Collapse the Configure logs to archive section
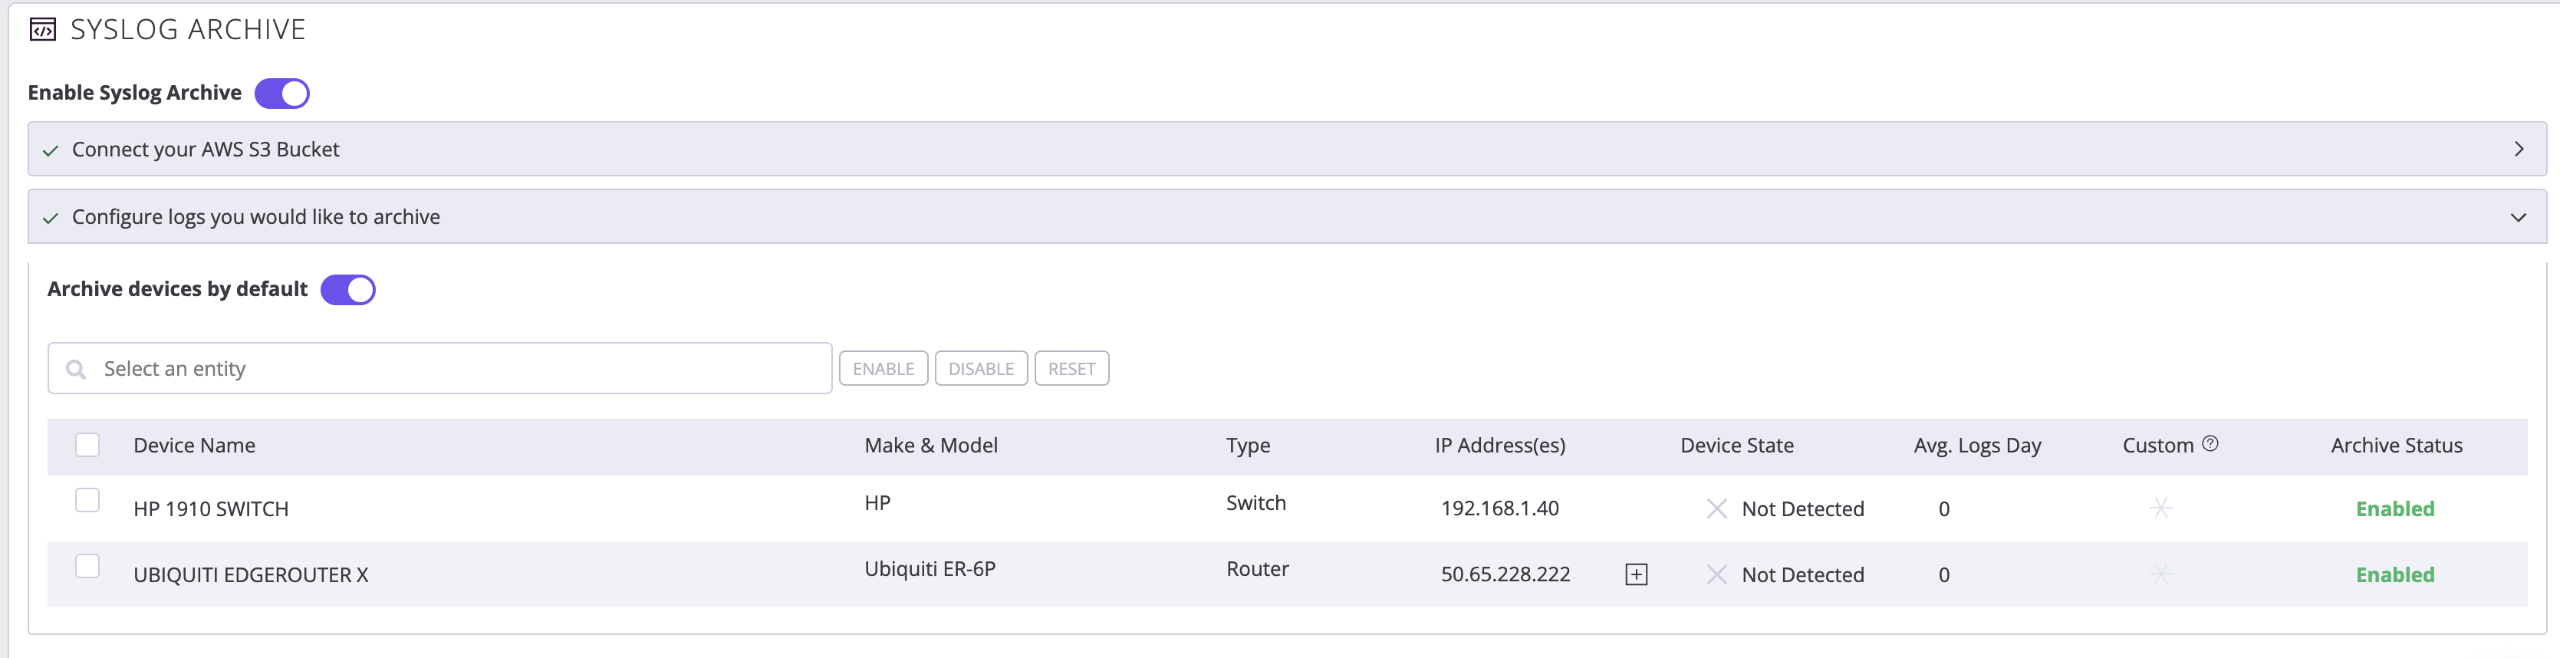This screenshot has height=658, width=2560. (2519, 217)
